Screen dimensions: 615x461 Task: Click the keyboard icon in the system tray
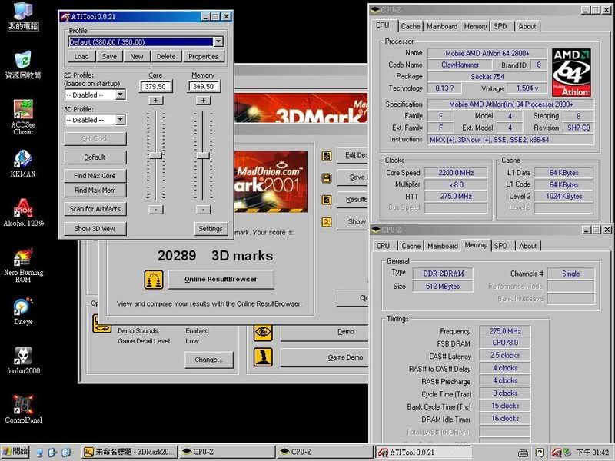click(523, 453)
